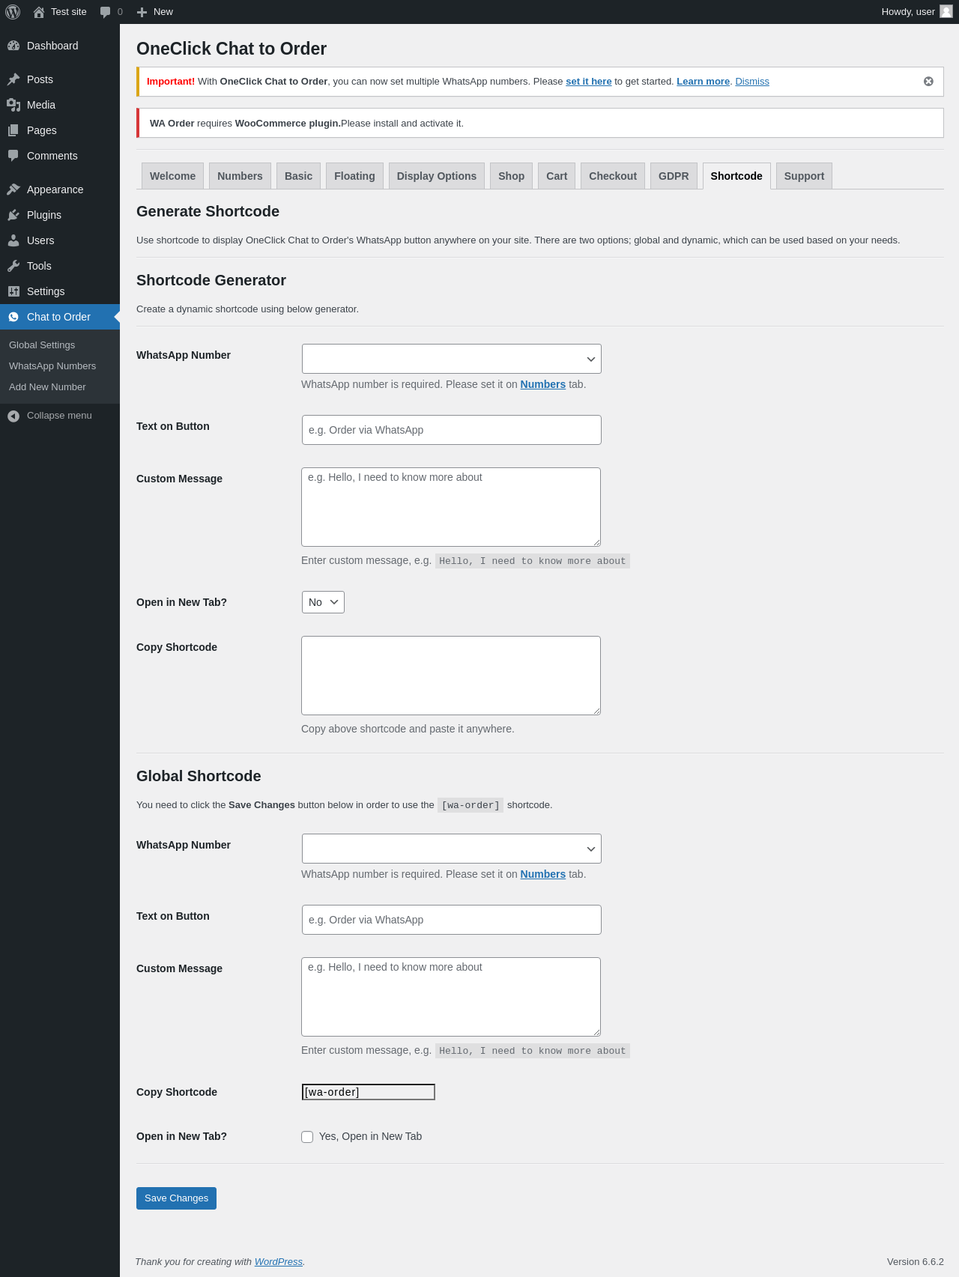This screenshot has height=1277, width=959.
Task: Switch to the Cart tab
Action: coord(557,176)
